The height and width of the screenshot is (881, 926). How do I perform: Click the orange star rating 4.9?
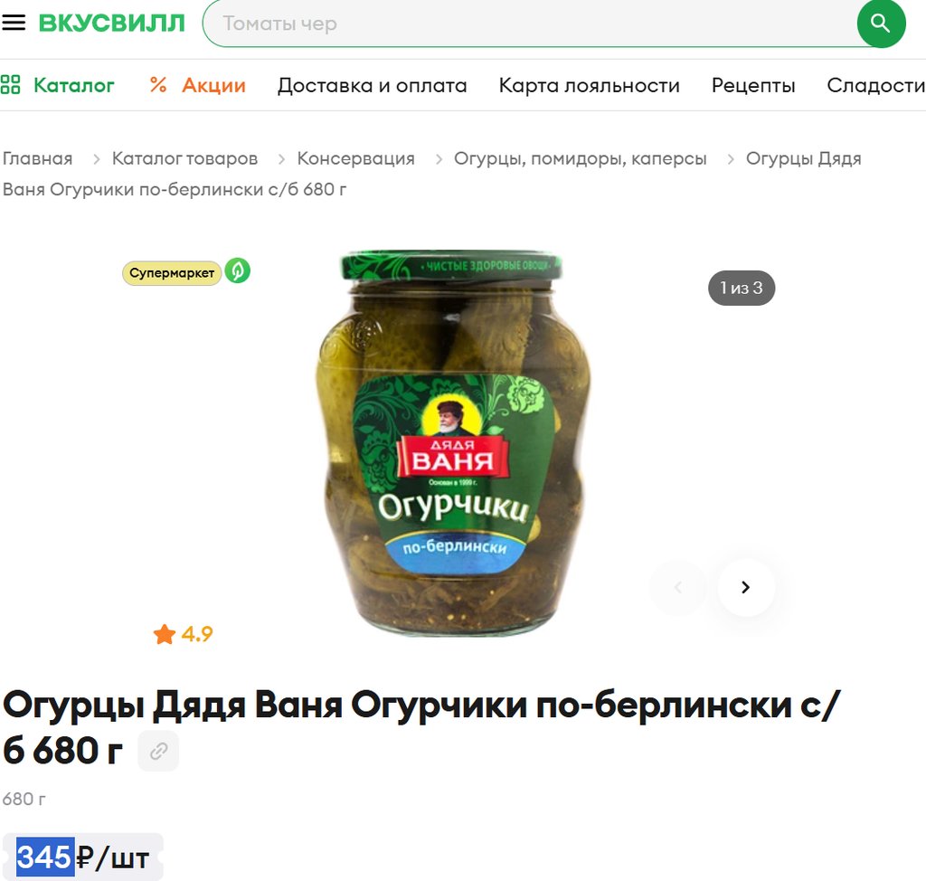pyautogui.click(x=183, y=634)
